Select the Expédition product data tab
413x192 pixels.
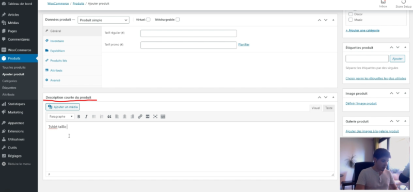(x=72, y=51)
